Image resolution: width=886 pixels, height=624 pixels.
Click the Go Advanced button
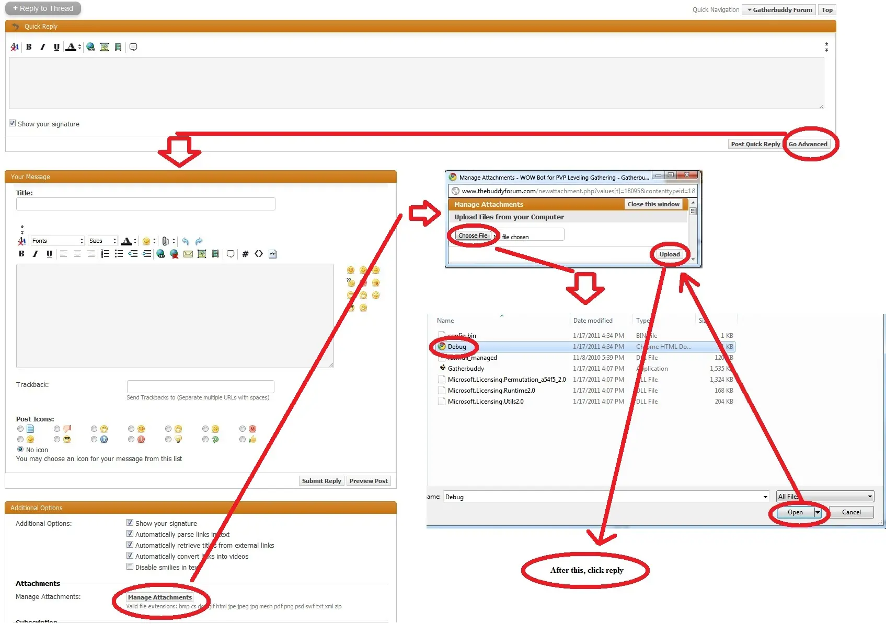(x=808, y=144)
